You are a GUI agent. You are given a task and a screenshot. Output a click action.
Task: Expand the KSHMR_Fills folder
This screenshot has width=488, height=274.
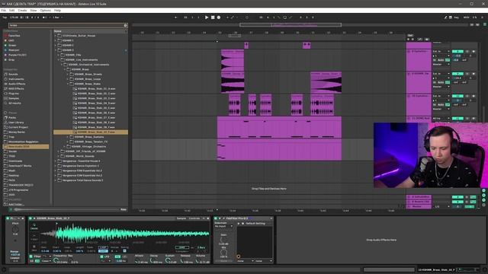coord(59,55)
